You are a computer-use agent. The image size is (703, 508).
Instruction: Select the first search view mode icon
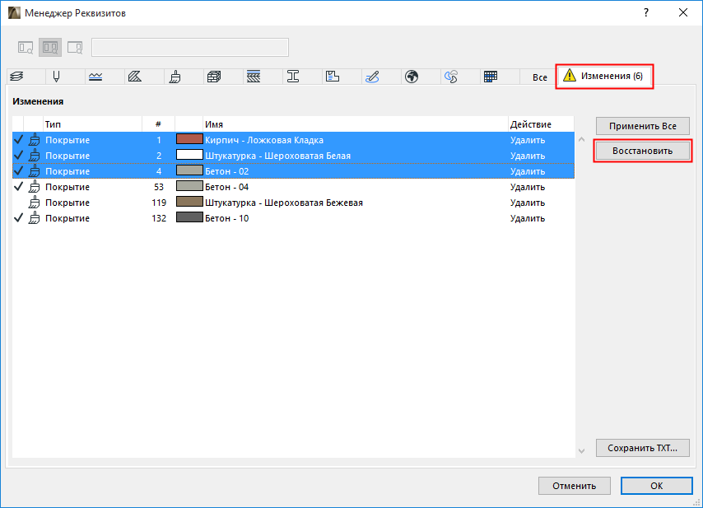coord(26,48)
